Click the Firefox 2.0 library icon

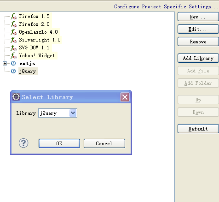(x=13, y=24)
